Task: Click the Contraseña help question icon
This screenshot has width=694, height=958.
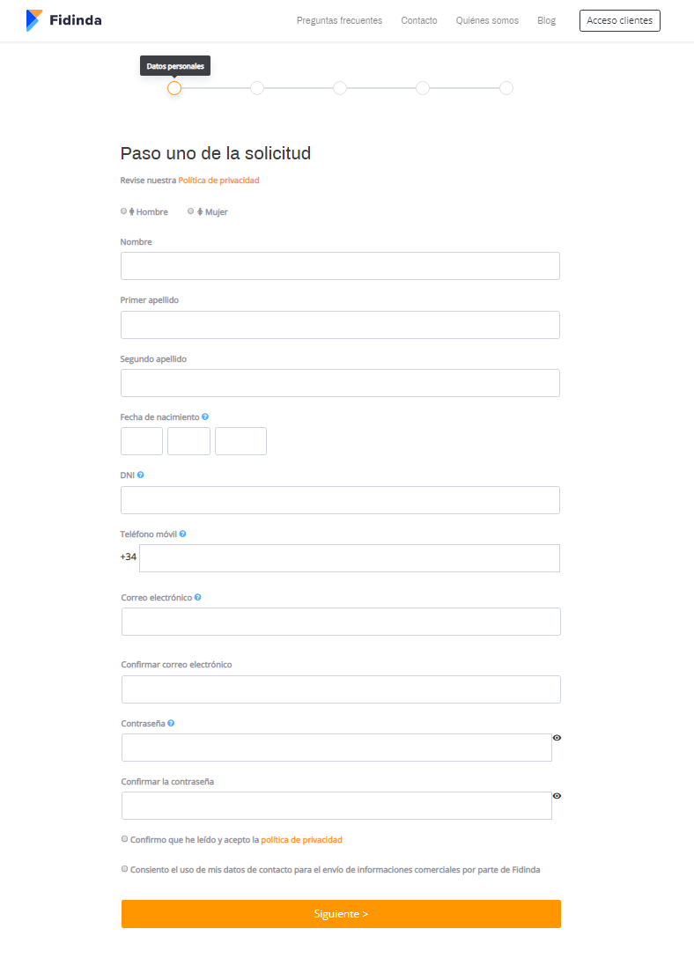Action: point(171,724)
